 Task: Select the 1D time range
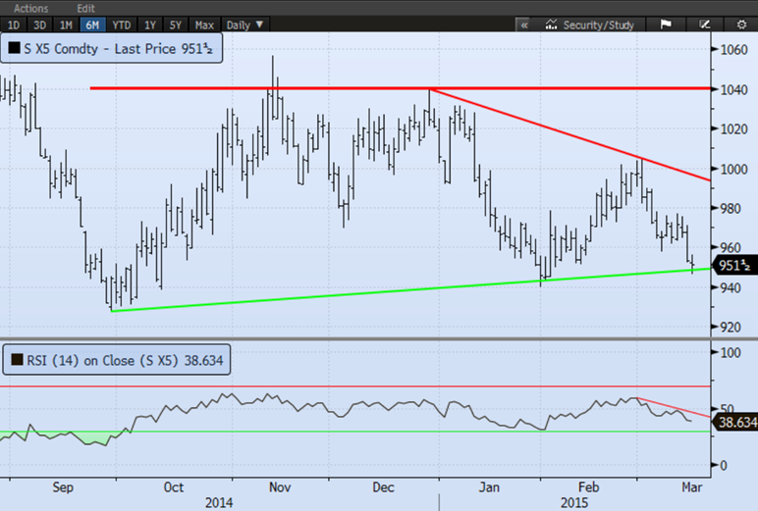click(13, 25)
